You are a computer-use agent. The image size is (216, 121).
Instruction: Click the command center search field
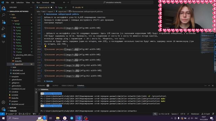(112, 2)
